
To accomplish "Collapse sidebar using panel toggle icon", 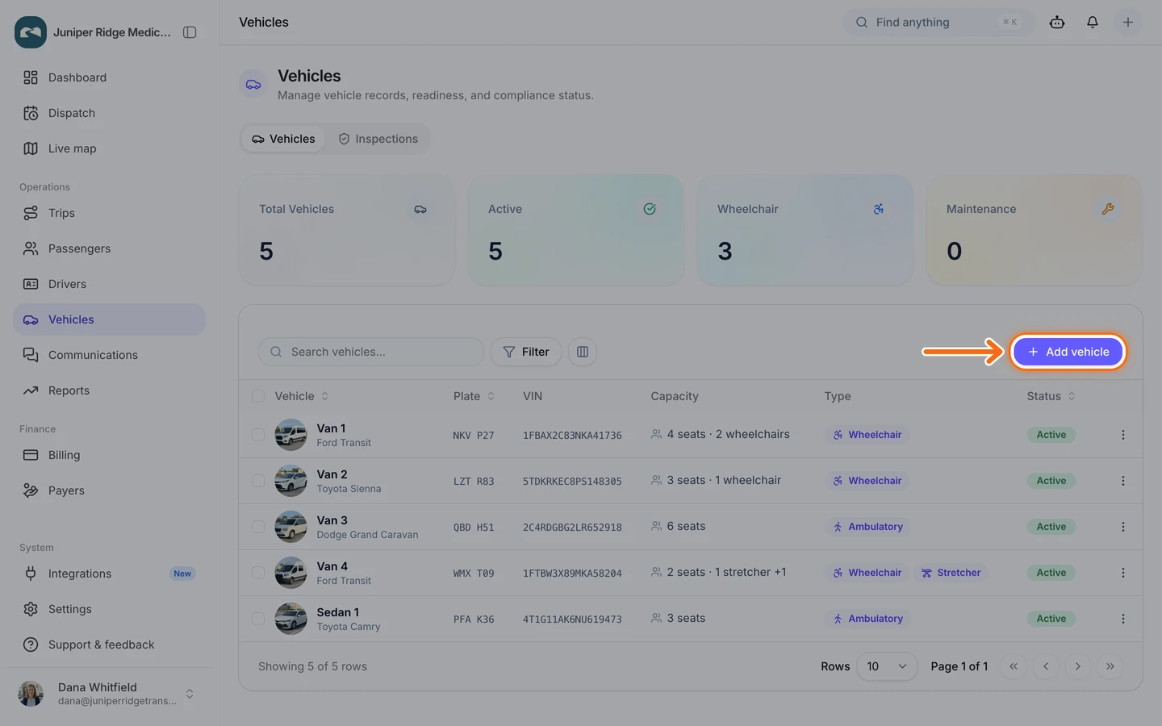I will 190,32.
